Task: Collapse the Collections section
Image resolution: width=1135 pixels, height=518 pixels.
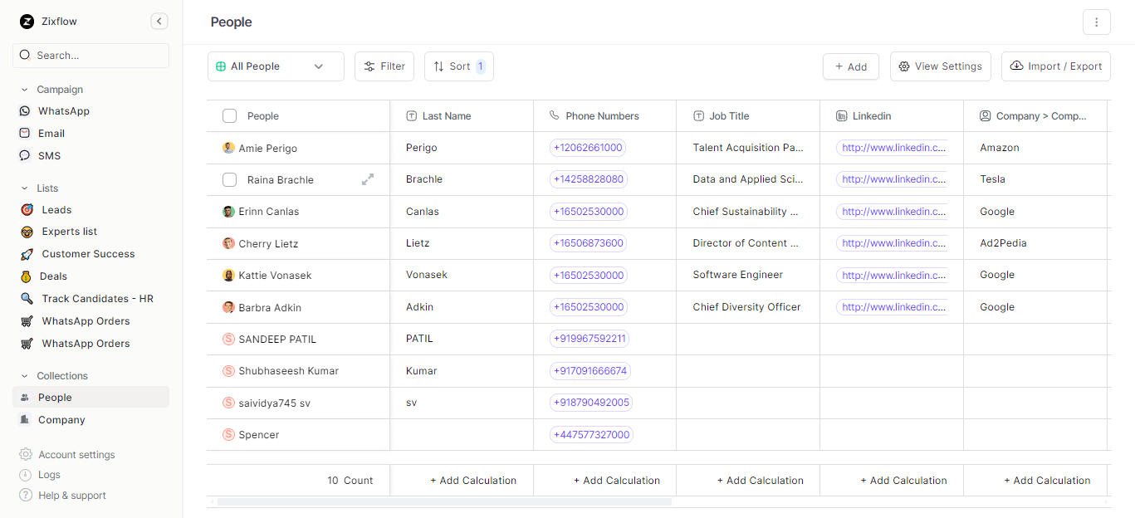Action: pyautogui.click(x=25, y=376)
